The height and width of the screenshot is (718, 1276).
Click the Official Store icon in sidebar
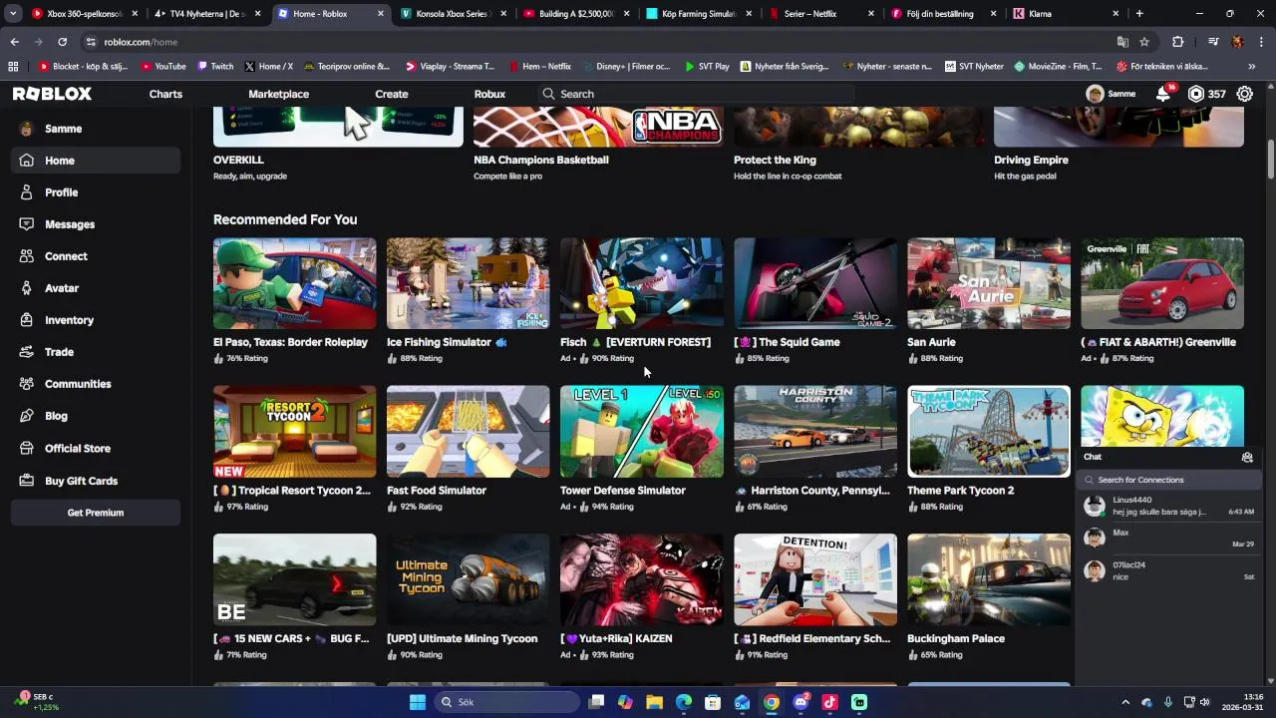coord(26,449)
